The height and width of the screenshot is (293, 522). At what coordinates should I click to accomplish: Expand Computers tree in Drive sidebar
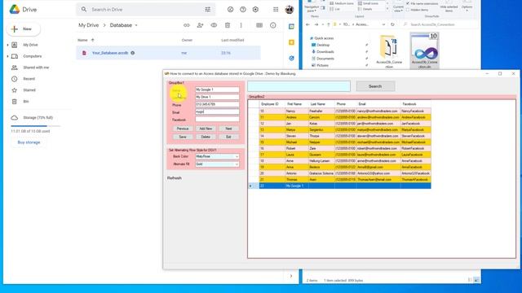click(7, 56)
